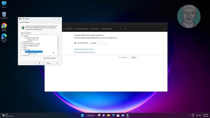The width and height of the screenshot is (210, 118).
Task: Click the profile avatar sketch
Action: click(189, 16)
